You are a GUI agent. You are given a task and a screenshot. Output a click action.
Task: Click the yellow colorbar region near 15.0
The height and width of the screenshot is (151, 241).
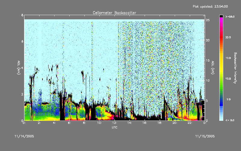221,58
